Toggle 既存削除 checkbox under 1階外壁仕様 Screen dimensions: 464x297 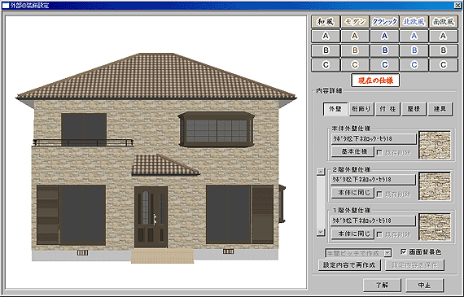click(379, 234)
